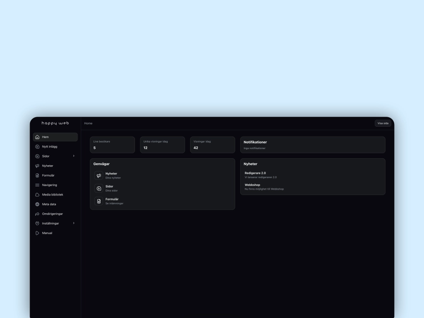The image size is (424, 318).
Task: Click the Nyheter megaphone icon in sidebar
Action: (x=37, y=166)
